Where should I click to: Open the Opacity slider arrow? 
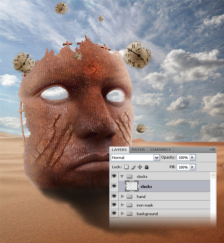point(193,157)
